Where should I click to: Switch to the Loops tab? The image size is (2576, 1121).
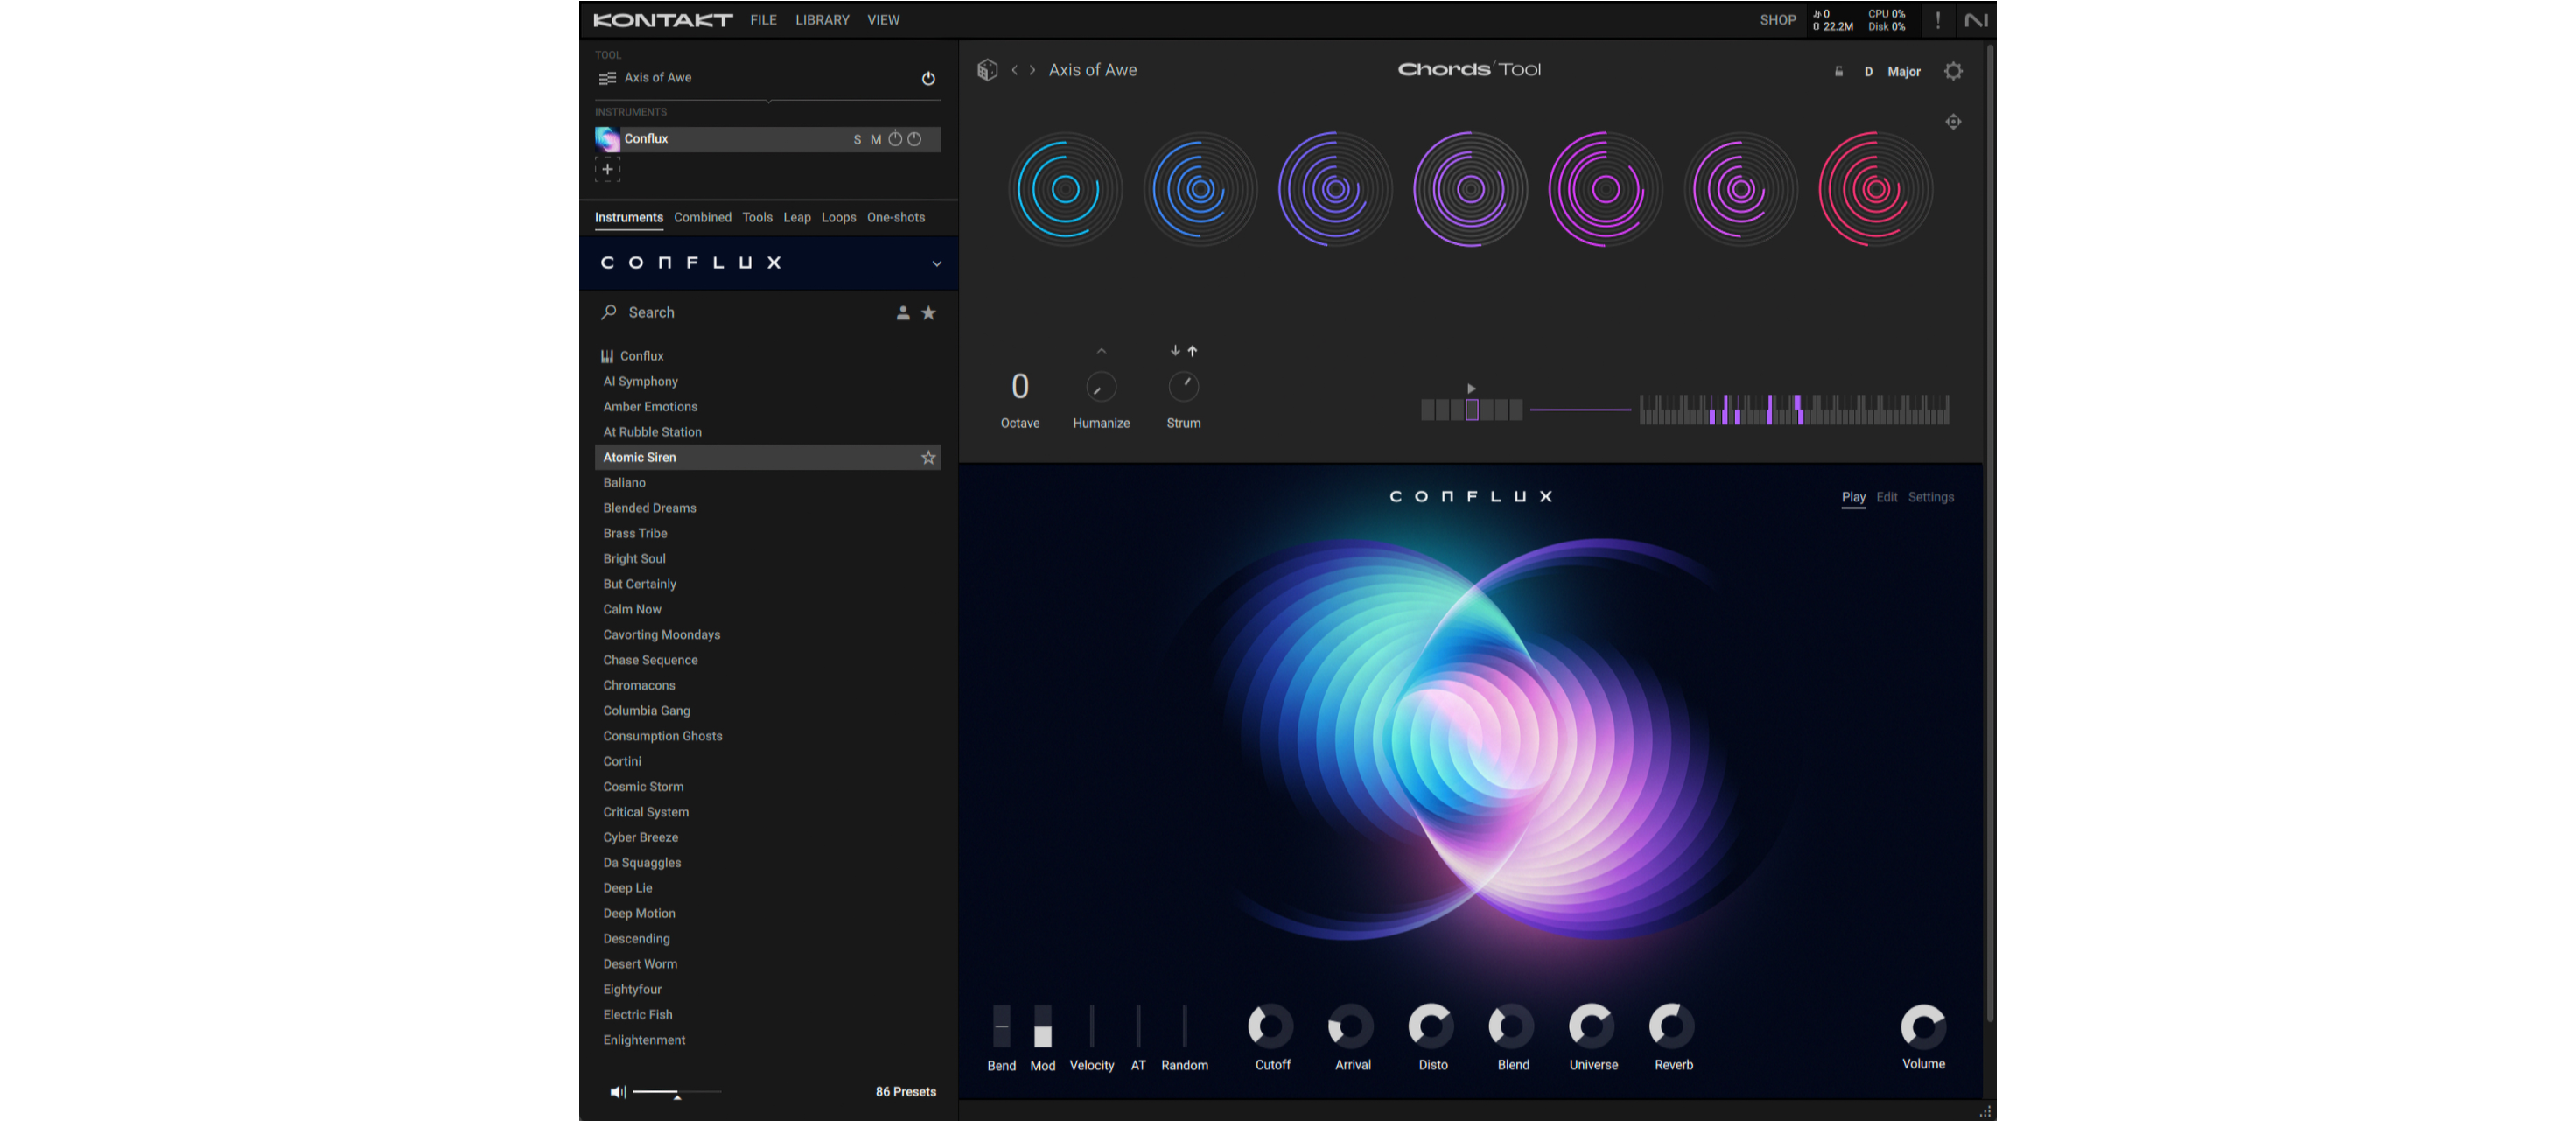pos(838,217)
